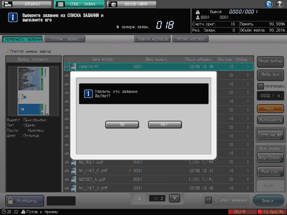Click the Копировать button

pyautogui.click(x=270, y=120)
